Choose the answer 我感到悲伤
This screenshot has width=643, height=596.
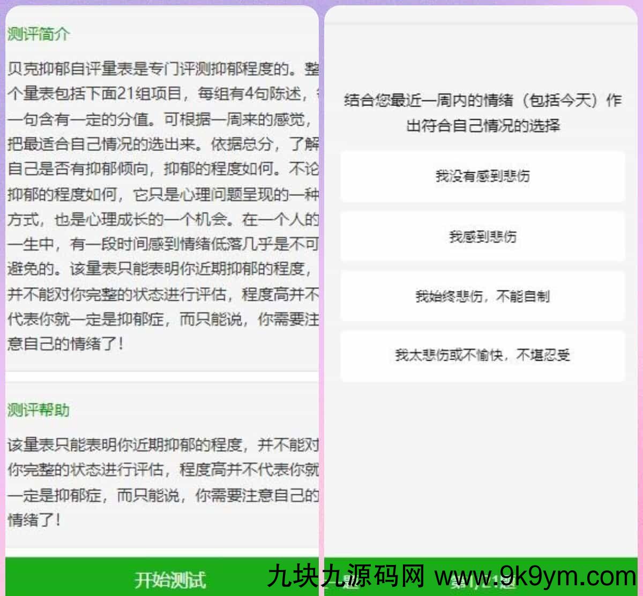tap(482, 236)
